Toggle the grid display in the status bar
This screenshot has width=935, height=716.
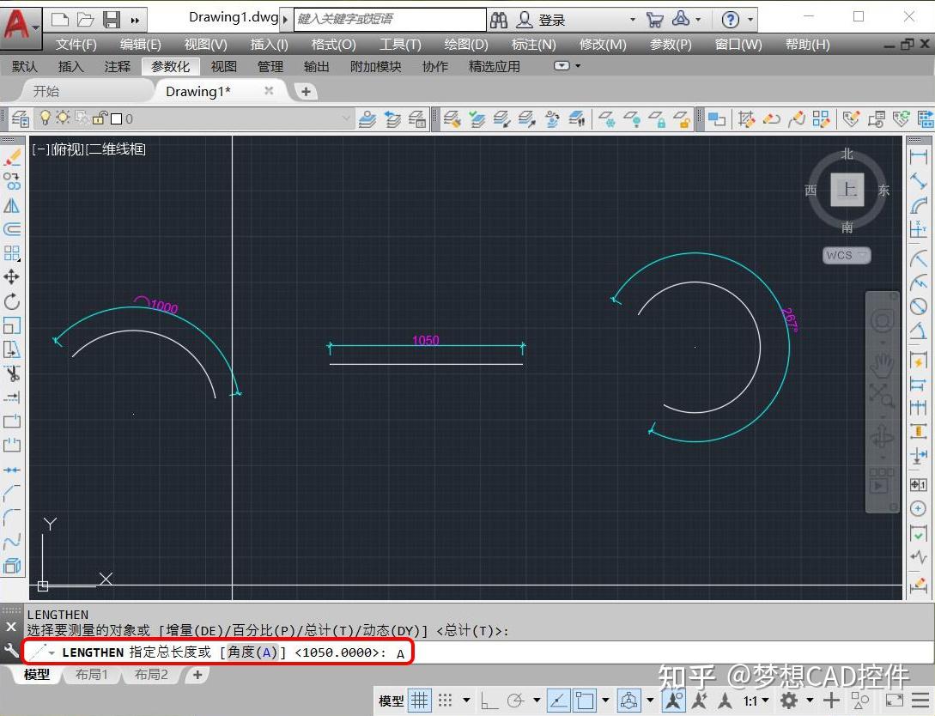coord(418,701)
